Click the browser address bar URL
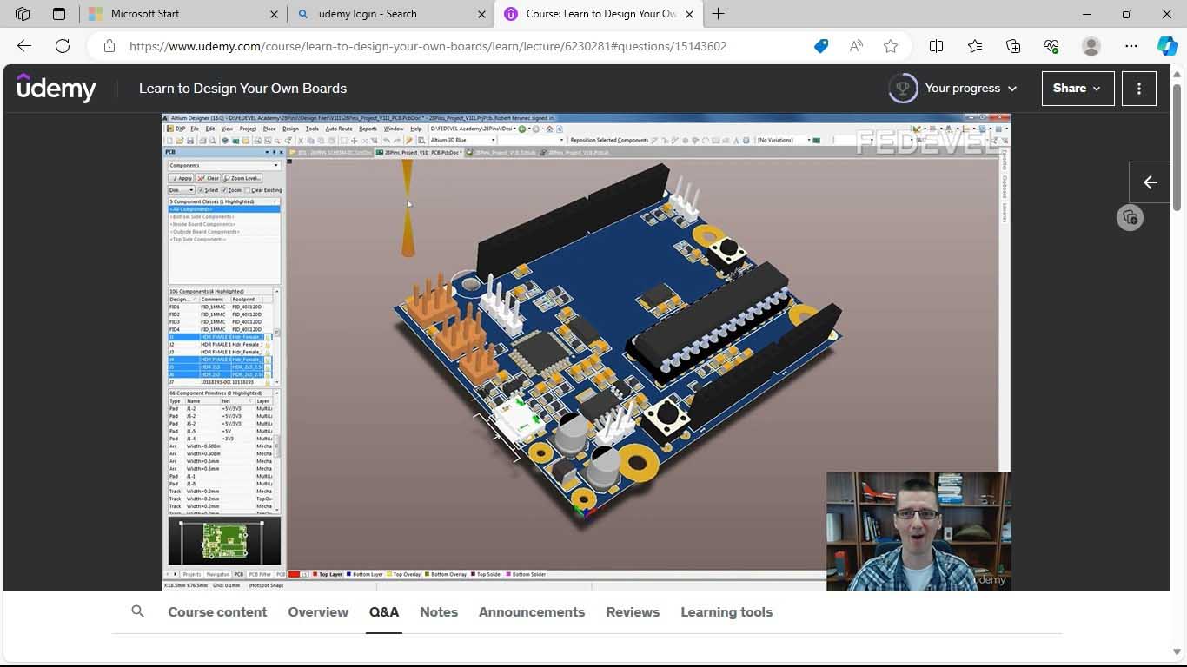This screenshot has width=1187, height=667. click(x=428, y=46)
